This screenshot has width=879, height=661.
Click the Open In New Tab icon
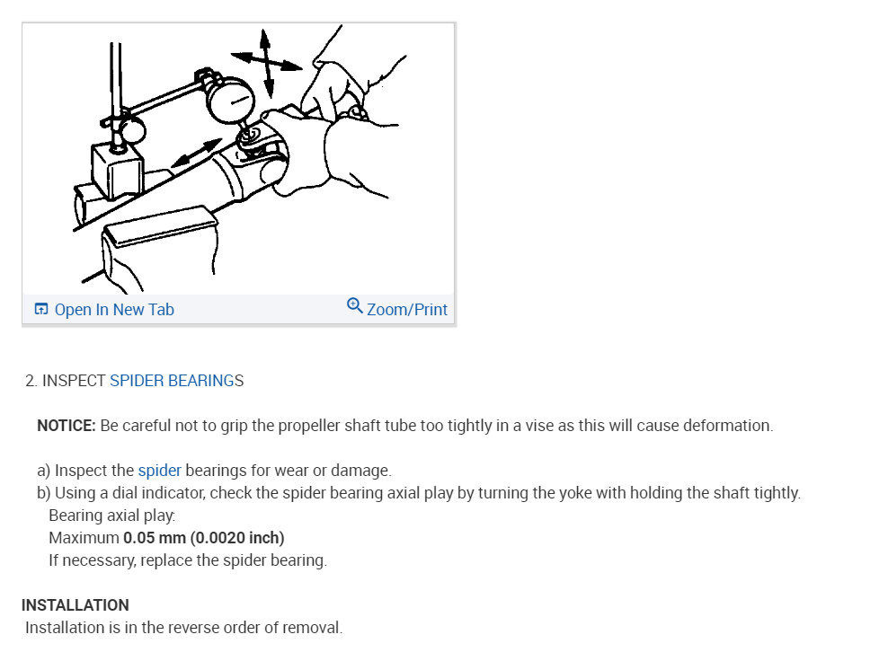coord(41,309)
